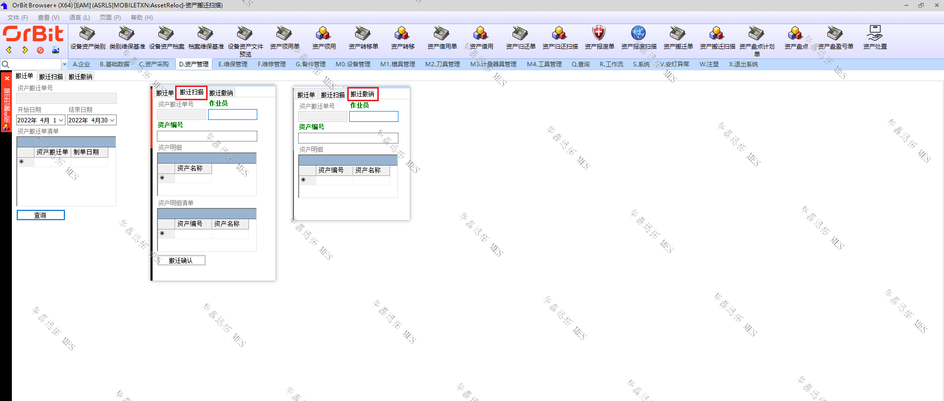Click the 资产领用 cubes icon

point(323,34)
